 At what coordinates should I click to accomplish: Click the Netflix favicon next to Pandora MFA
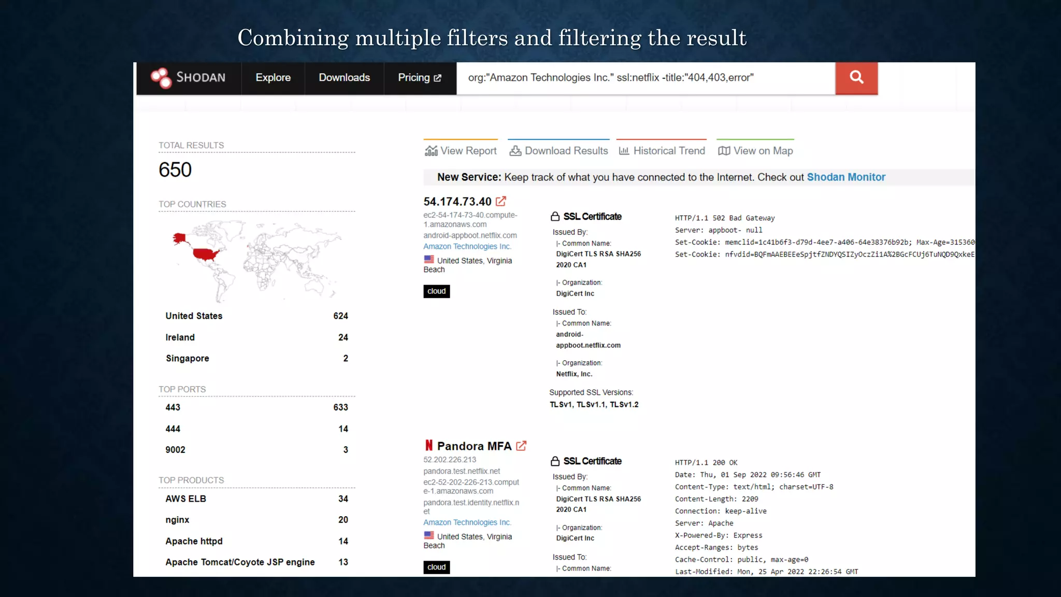(429, 445)
